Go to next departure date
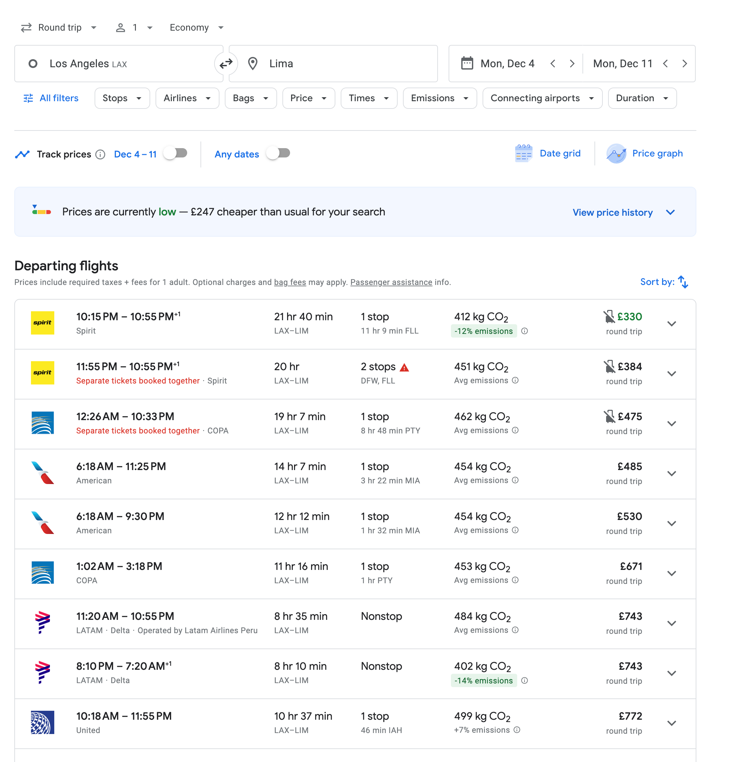Screen dimensions: 737x762 click(x=572, y=63)
